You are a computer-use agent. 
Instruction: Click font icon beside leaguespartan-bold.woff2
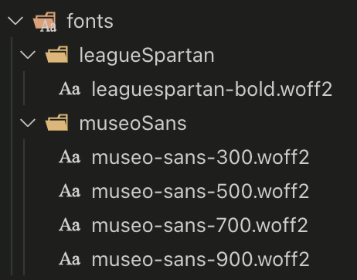[x=70, y=89]
